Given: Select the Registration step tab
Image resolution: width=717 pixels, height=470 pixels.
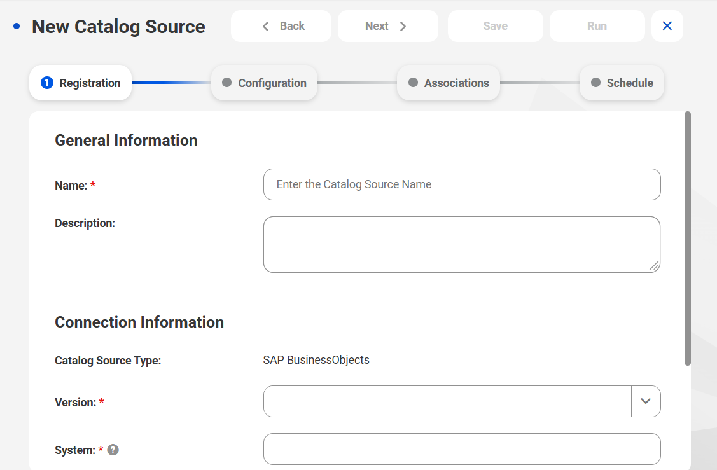Looking at the screenshot, I should [x=80, y=83].
